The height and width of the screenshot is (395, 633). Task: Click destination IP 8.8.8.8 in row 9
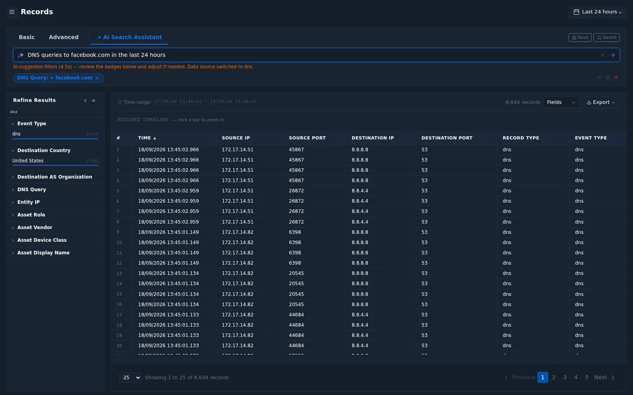[360, 232]
